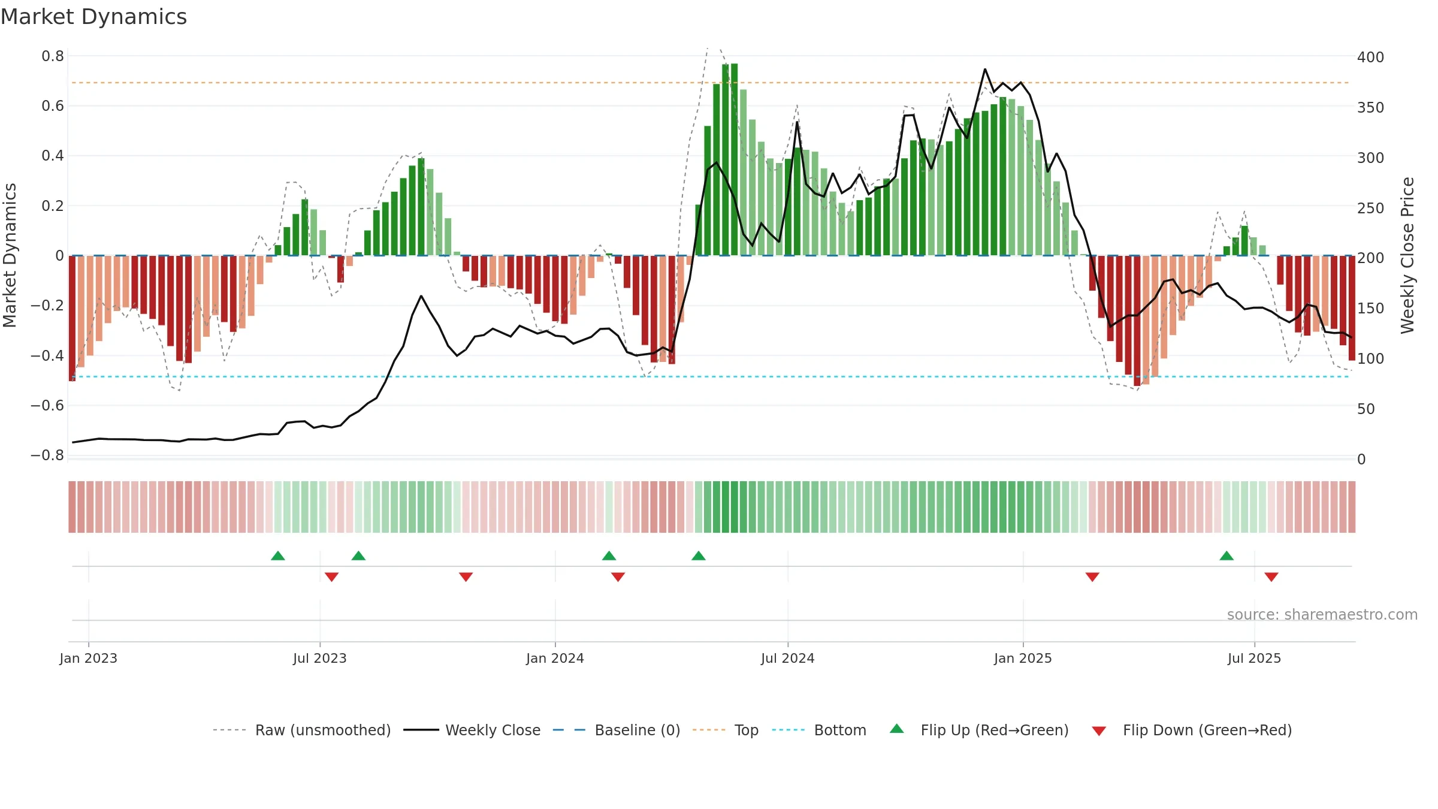Click the Jan 2024 x-axis label
The width and height of the screenshot is (1438, 809).
tap(555, 658)
